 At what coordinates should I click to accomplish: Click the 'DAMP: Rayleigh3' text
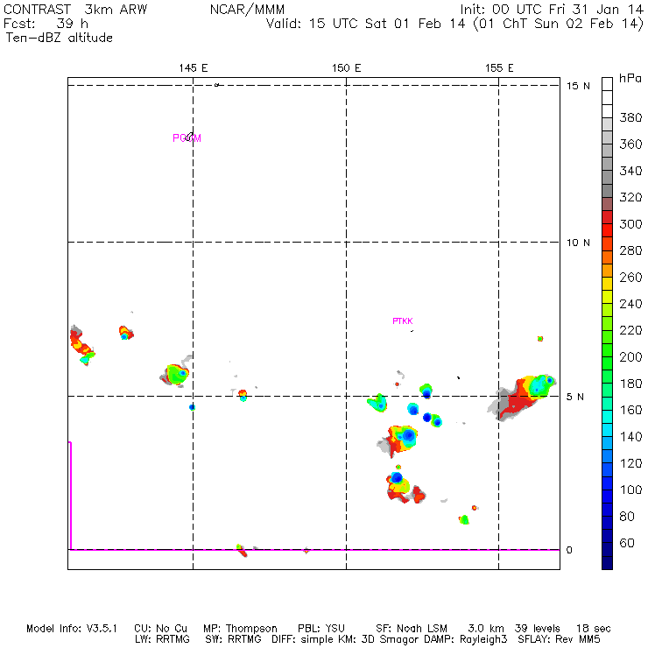pyautogui.click(x=467, y=639)
